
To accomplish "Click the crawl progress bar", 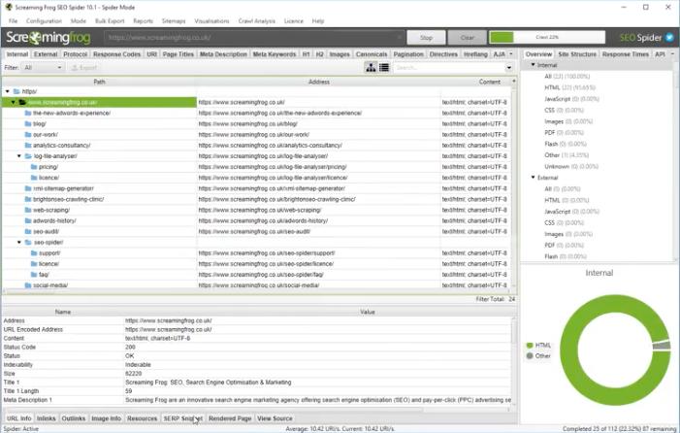I will click(547, 37).
